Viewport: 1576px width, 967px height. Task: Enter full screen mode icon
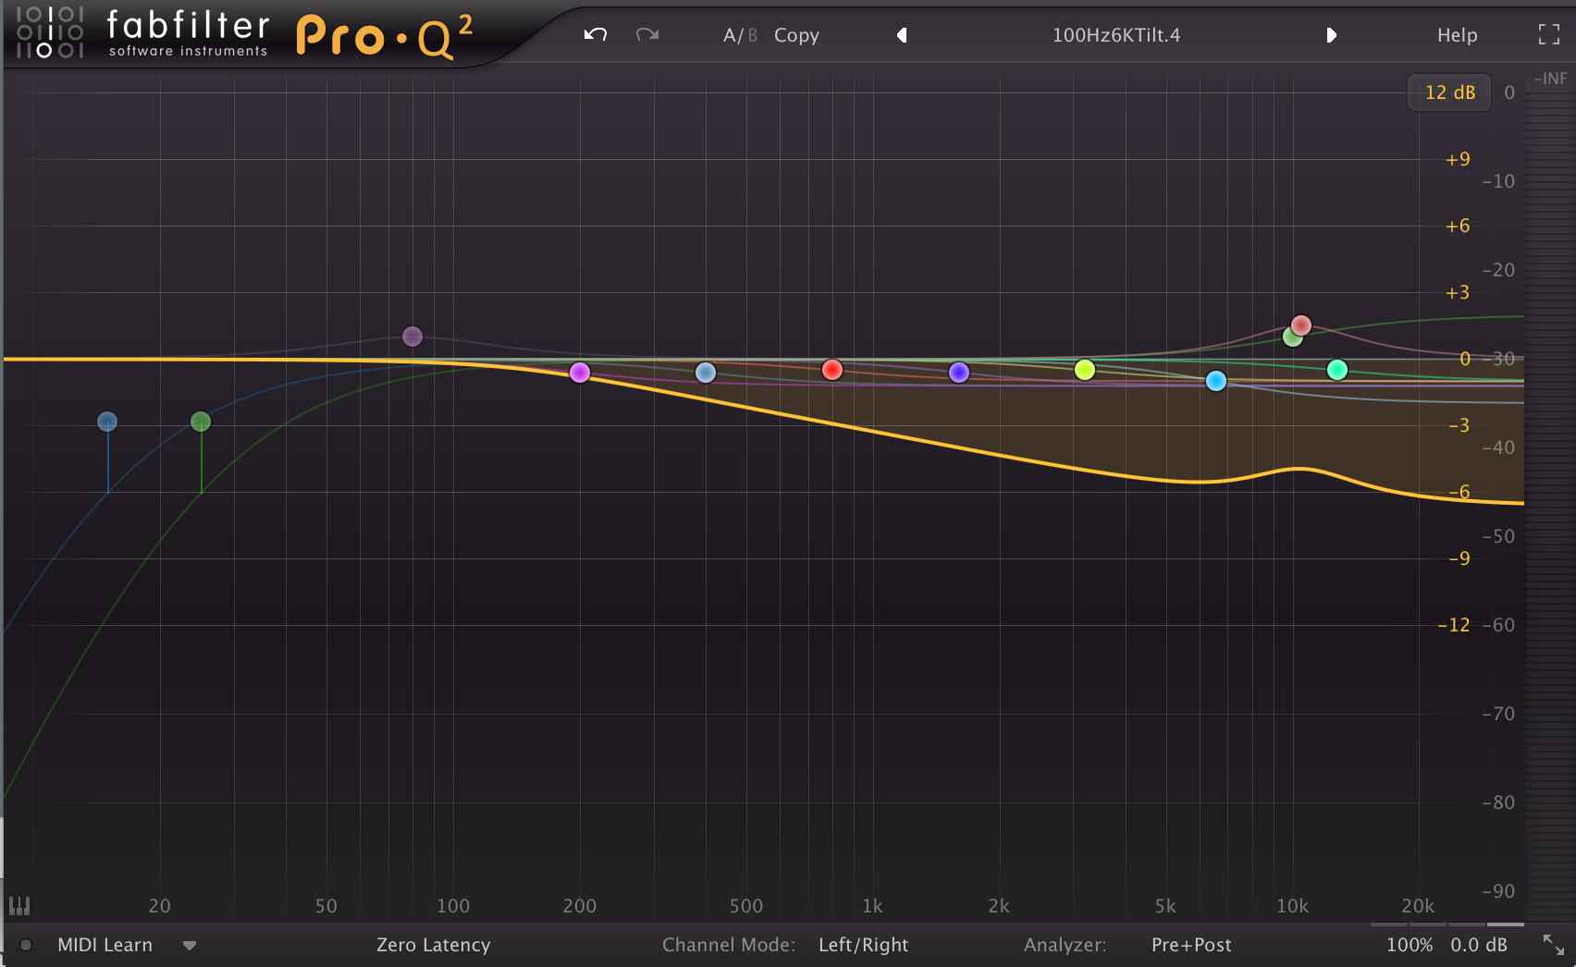coord(1549,35)
